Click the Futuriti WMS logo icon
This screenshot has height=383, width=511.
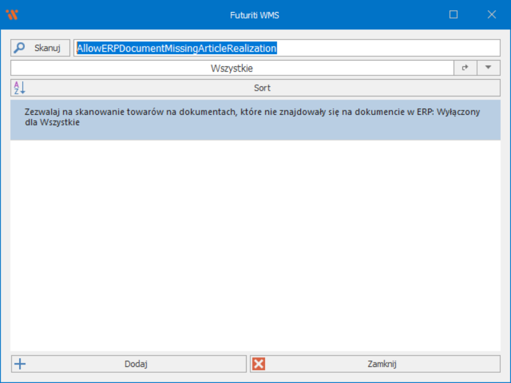pyautogui.click(x=11, y=15)
